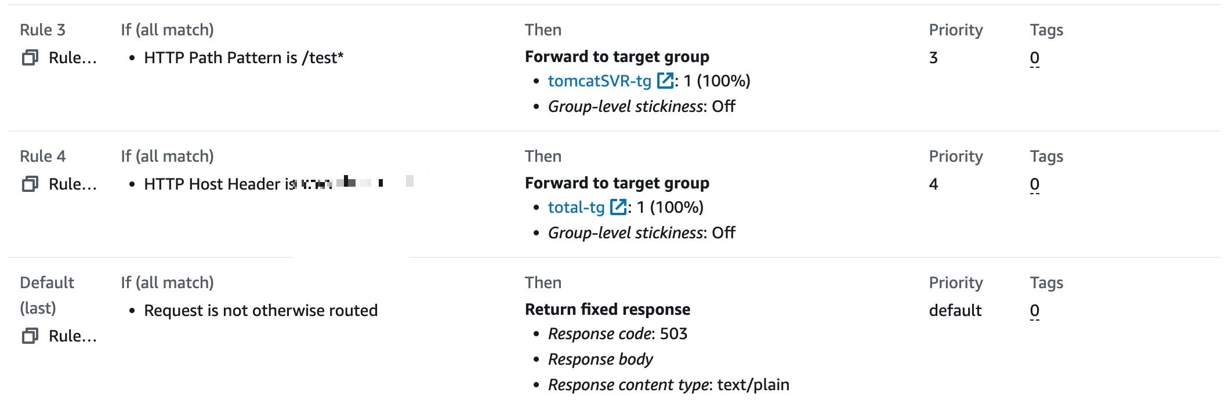Show tags count for Rule 3

tap(1034, 58)
